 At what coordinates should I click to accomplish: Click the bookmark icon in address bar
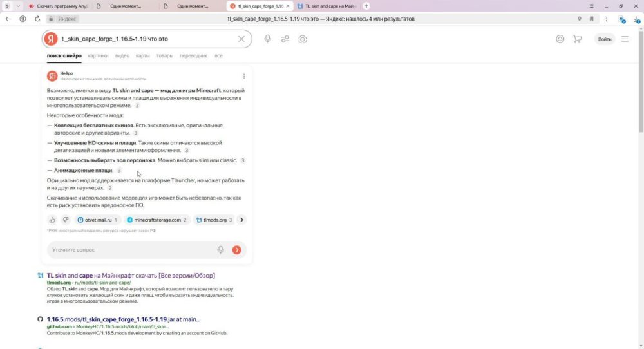pyautogui.click(x=591, y=19)
